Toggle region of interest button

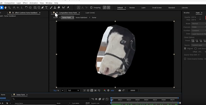point(95,90)
